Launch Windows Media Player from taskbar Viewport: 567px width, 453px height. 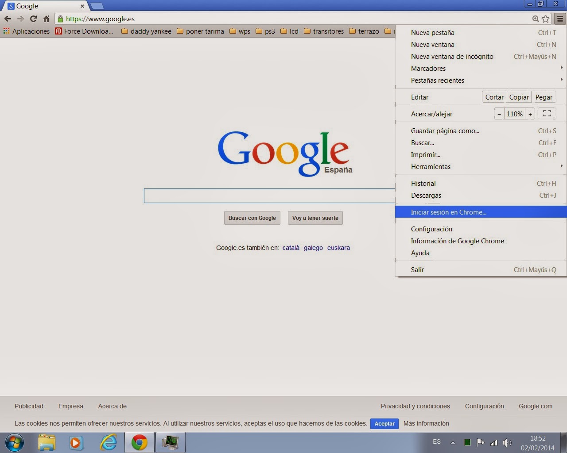(76, 443)
